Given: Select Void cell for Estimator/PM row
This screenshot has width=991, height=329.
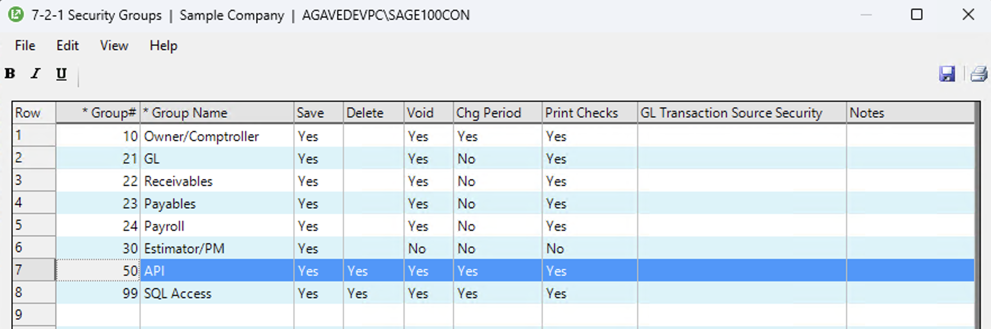Looking at the screenshot, I should pos(428,249).
